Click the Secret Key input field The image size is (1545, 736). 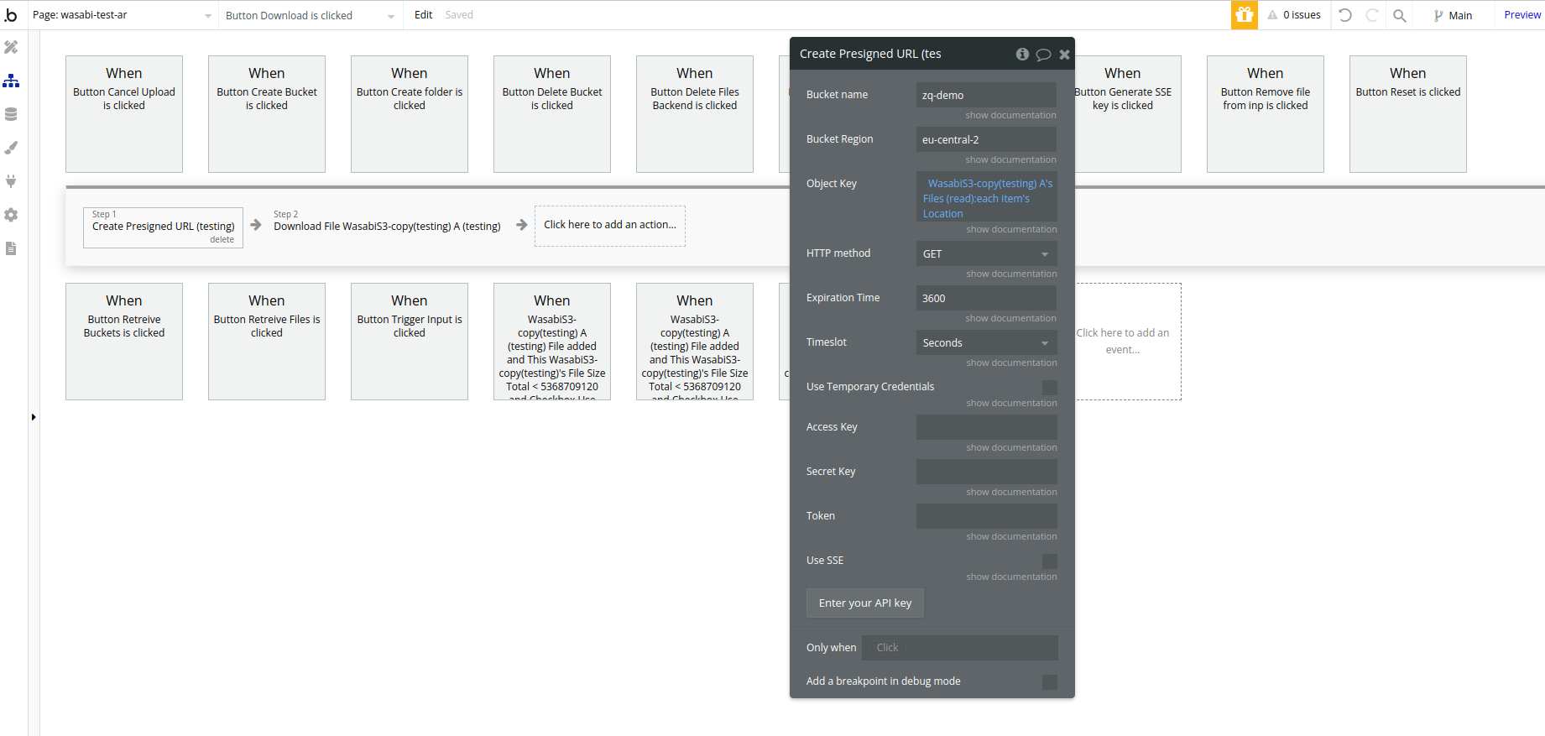pos(986,472)
